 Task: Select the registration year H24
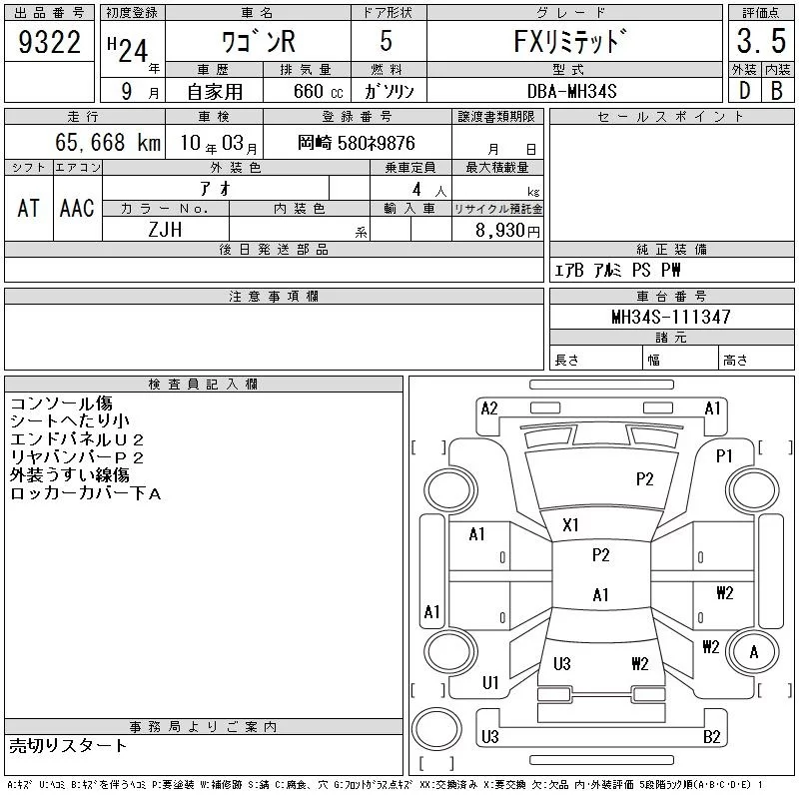coord(128,49)
